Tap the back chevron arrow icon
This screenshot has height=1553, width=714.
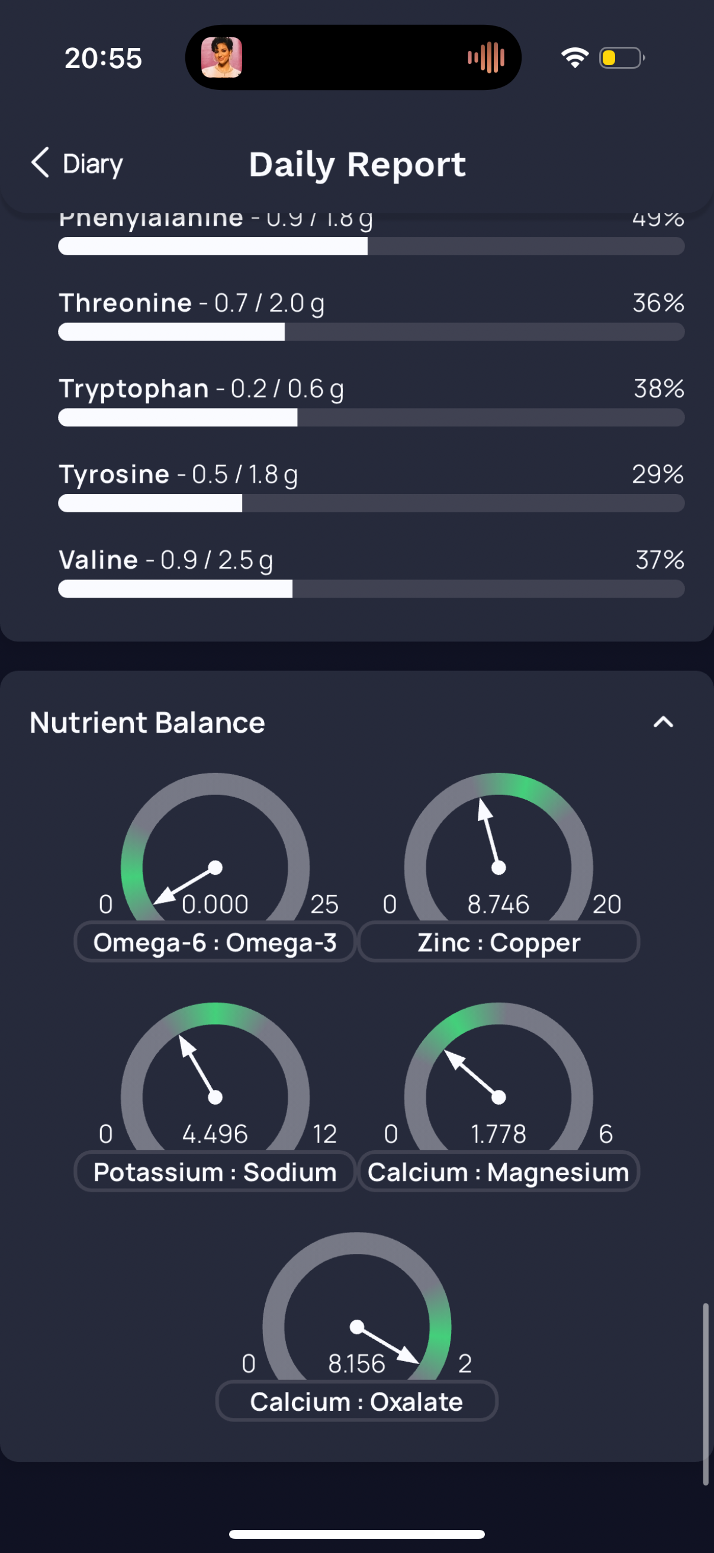point(40,163)
